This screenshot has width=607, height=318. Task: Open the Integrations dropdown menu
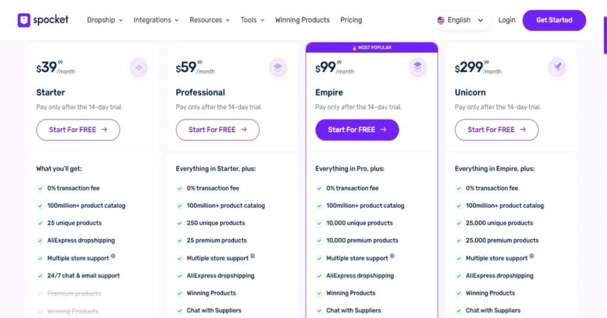156,20
